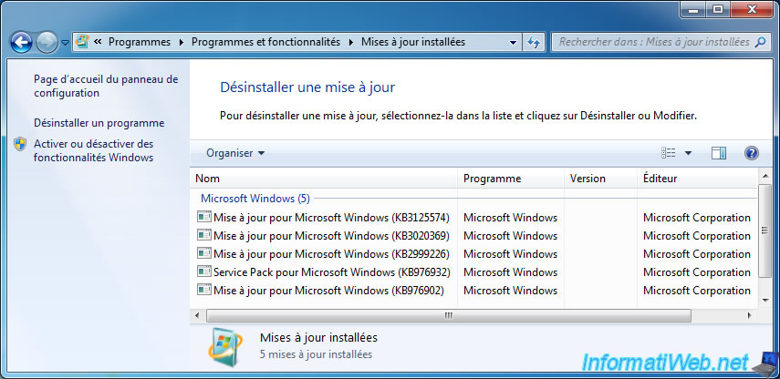
Task: Click the horizontal scrollbar right arrow
Action: point(749,315)
